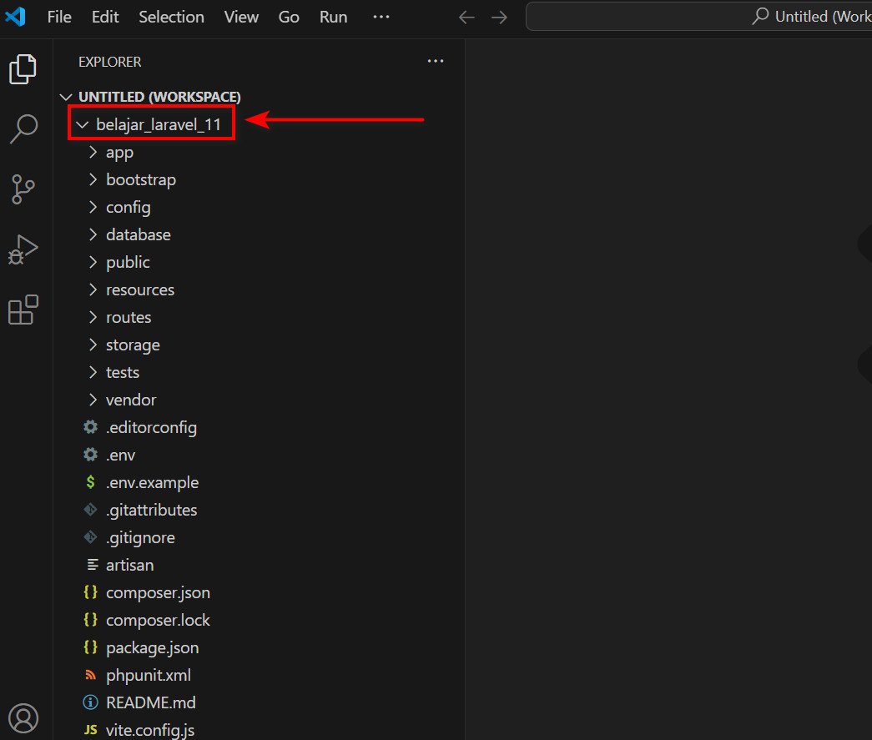Open the .gitattributes file
The image size is (872, 740).
click(152, 510)
